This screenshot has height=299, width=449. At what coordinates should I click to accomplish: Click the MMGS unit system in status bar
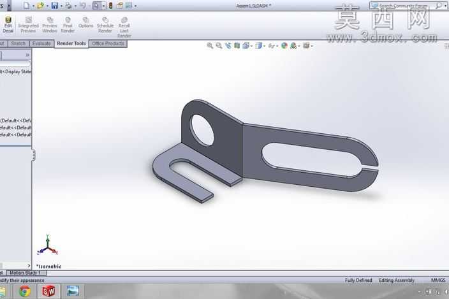click(x=438, y=280)
